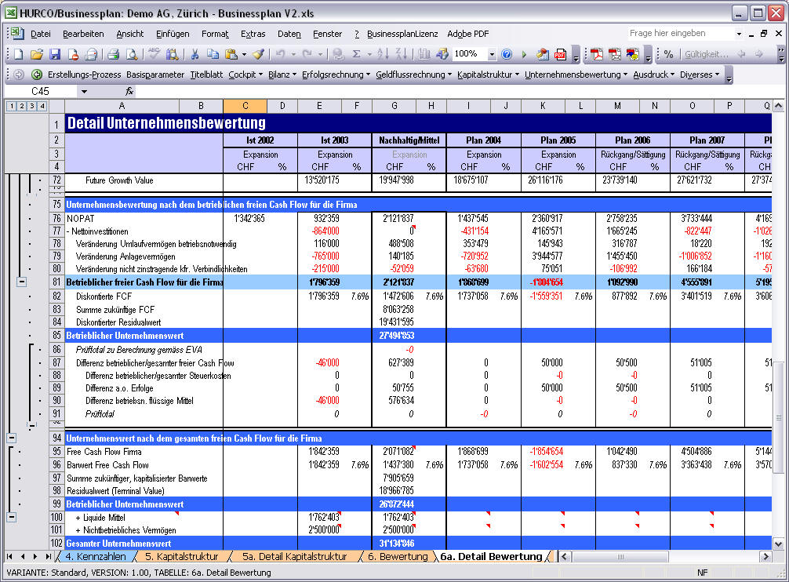The width and height of the screenshot is (789, 582).
Task: Paste using the clipboard icon
Action: (231, 54)
